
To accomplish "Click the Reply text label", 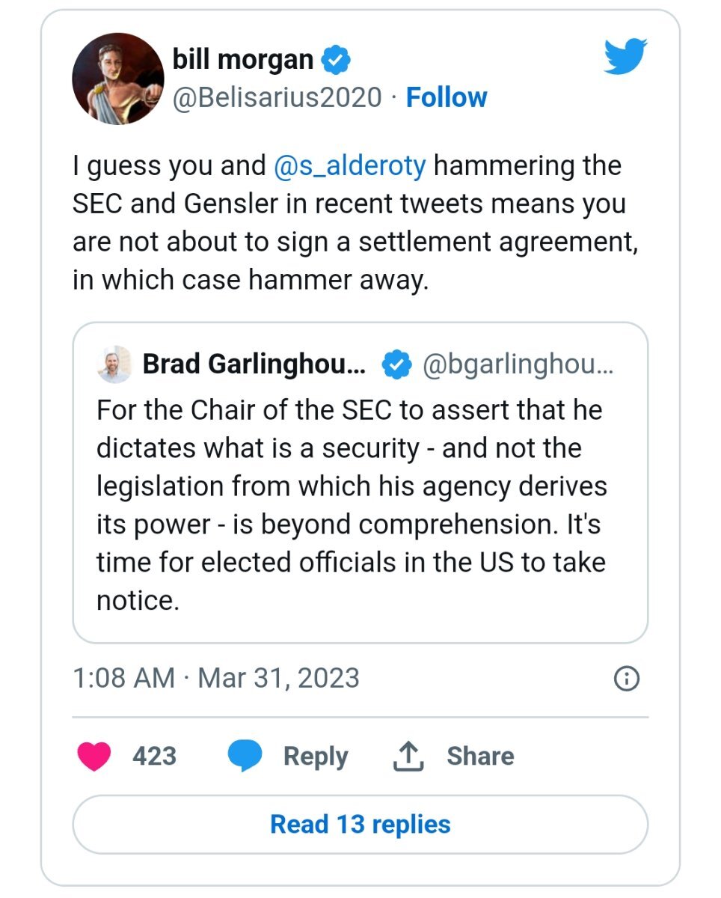I will point(316,756).
